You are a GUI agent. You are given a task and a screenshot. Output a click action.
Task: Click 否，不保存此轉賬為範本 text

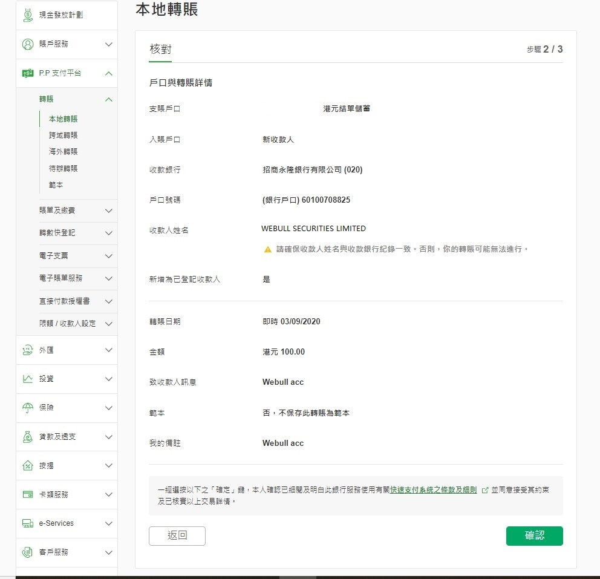305,413
